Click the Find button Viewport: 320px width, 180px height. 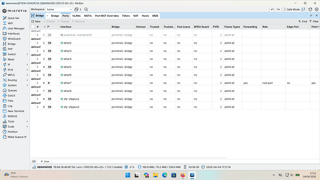(303, 21)
